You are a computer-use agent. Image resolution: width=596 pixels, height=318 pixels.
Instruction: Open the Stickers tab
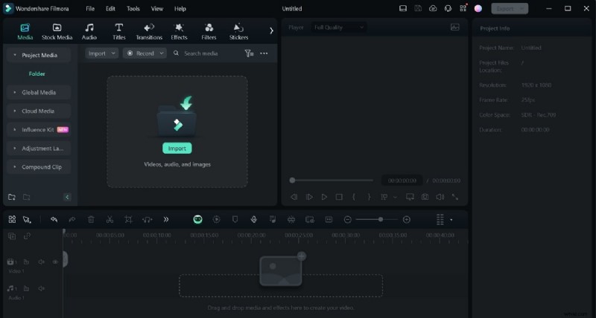click(238, 31)
